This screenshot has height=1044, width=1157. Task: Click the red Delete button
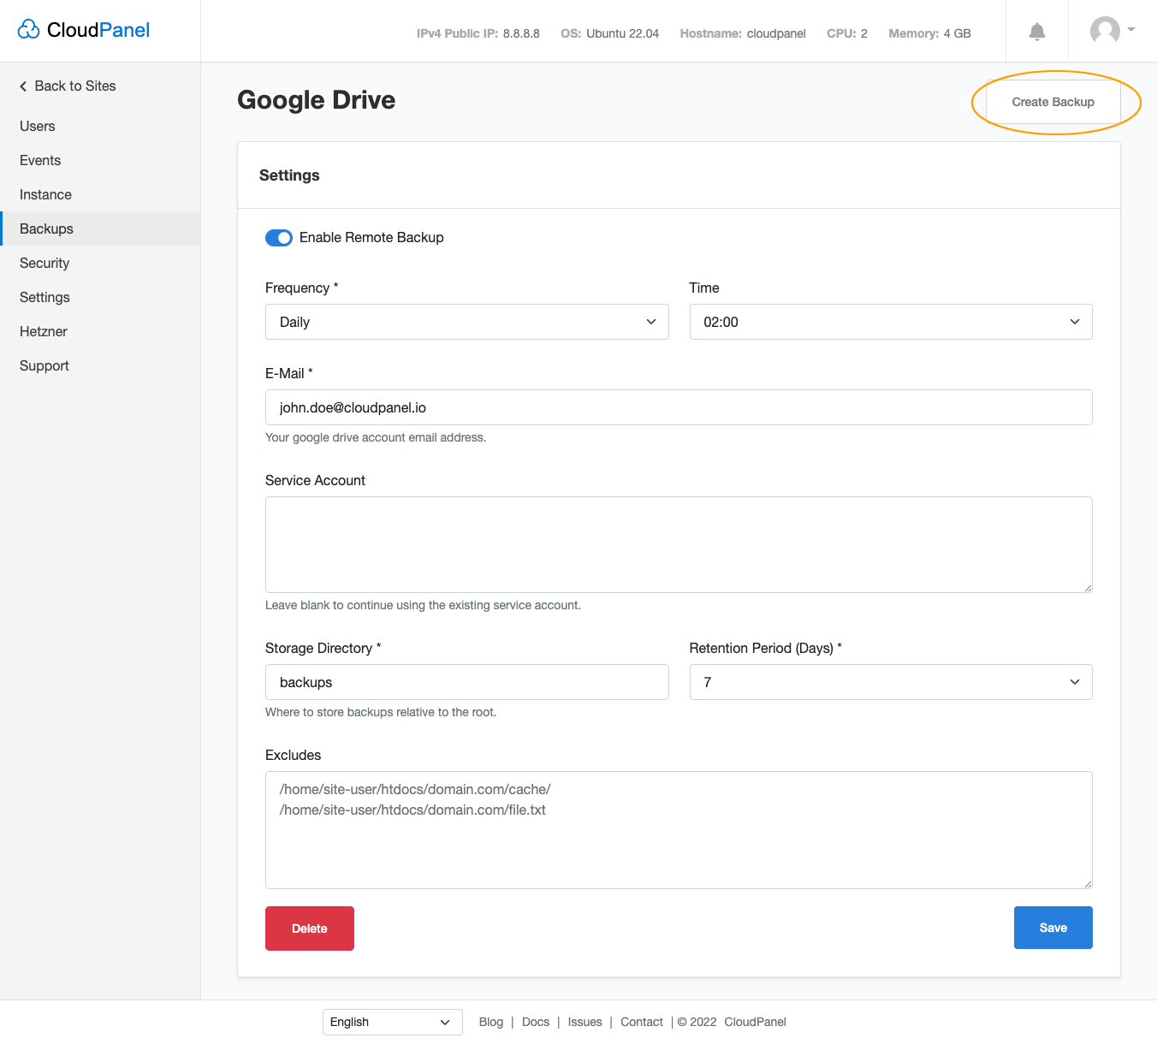pyautogui.click(x=309, y=928)
